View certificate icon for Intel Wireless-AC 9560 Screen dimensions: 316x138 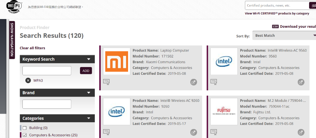coord(214,82)
